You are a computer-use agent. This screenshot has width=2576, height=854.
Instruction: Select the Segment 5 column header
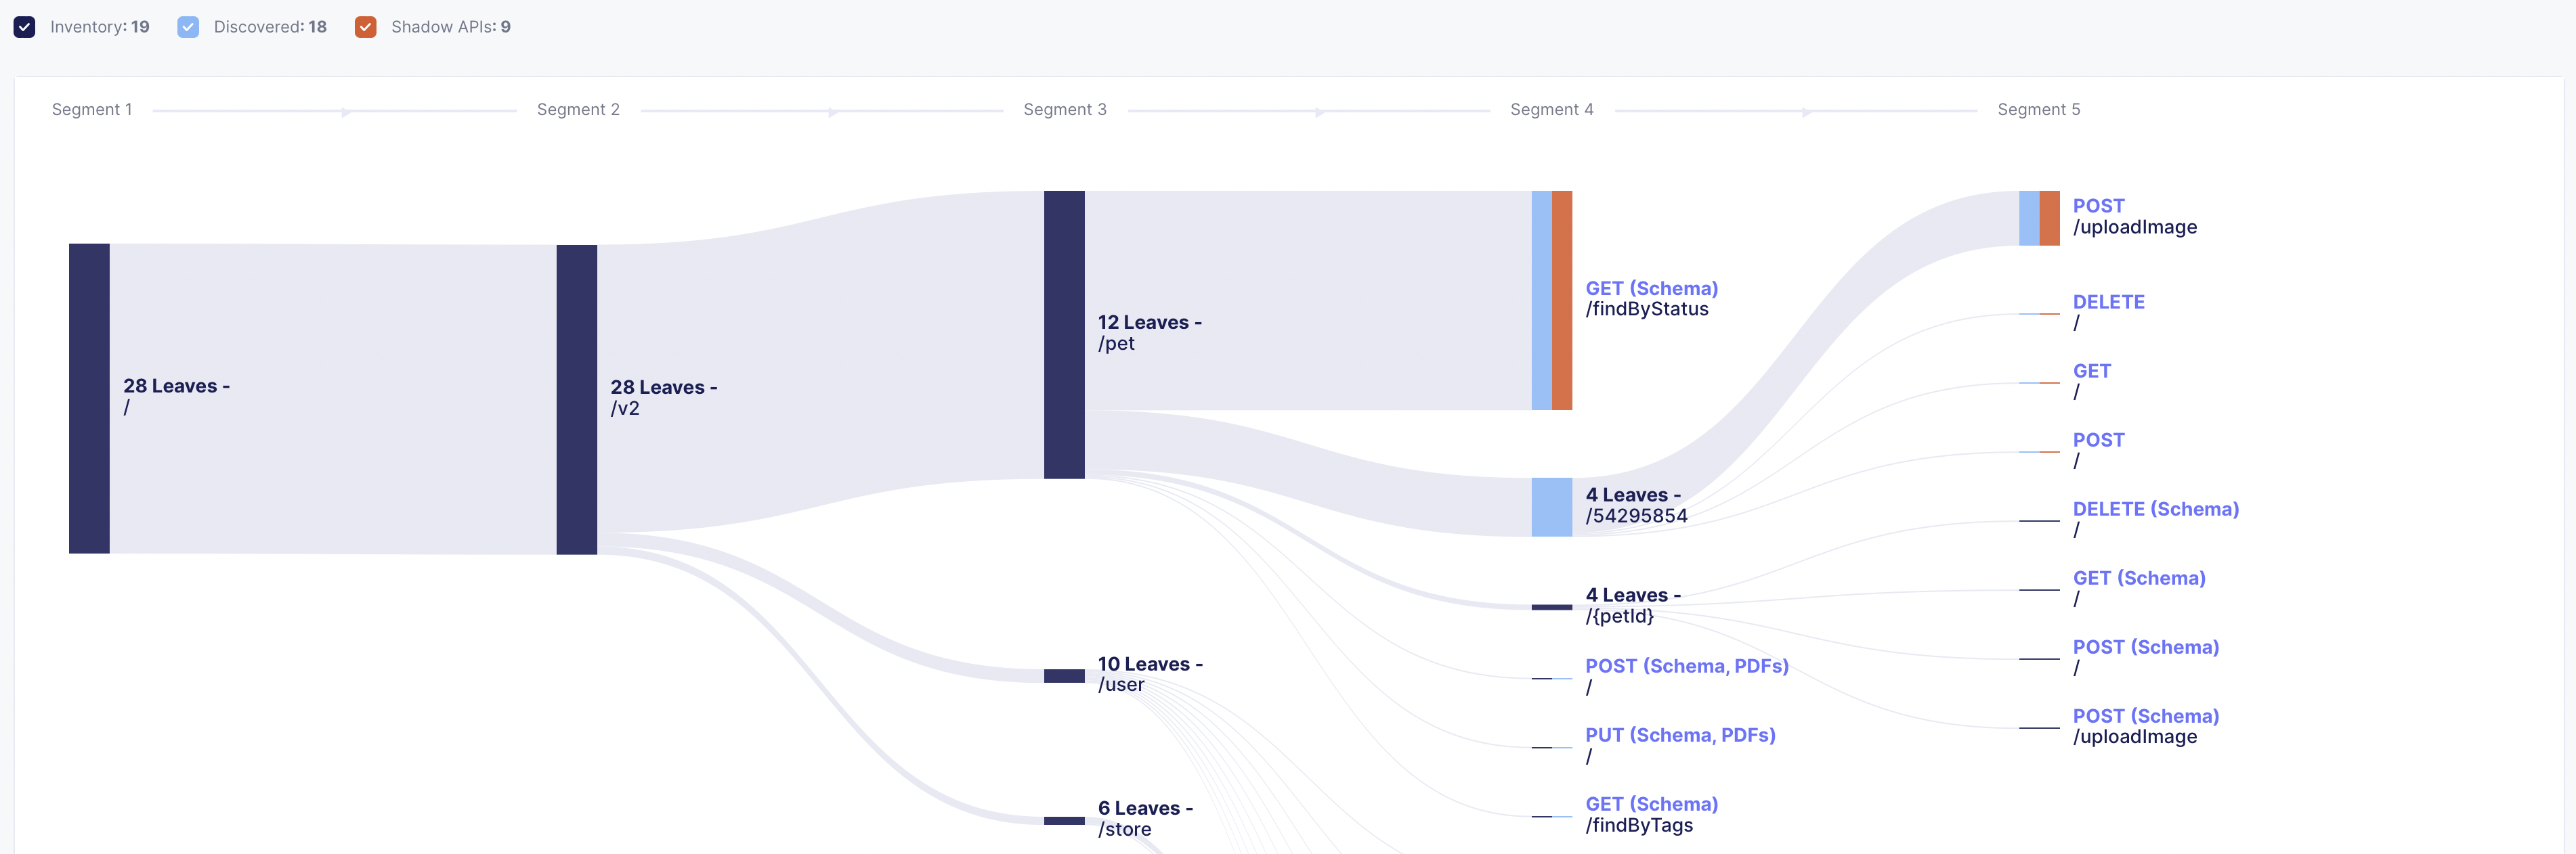pyautogui.click(x=2038, y=110)
